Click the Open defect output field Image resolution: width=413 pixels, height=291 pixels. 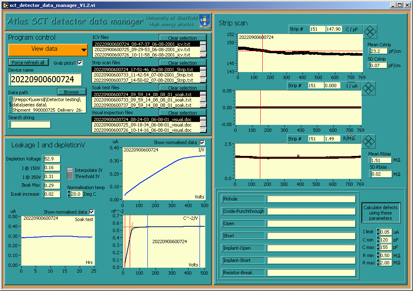(x=311, y=224)
